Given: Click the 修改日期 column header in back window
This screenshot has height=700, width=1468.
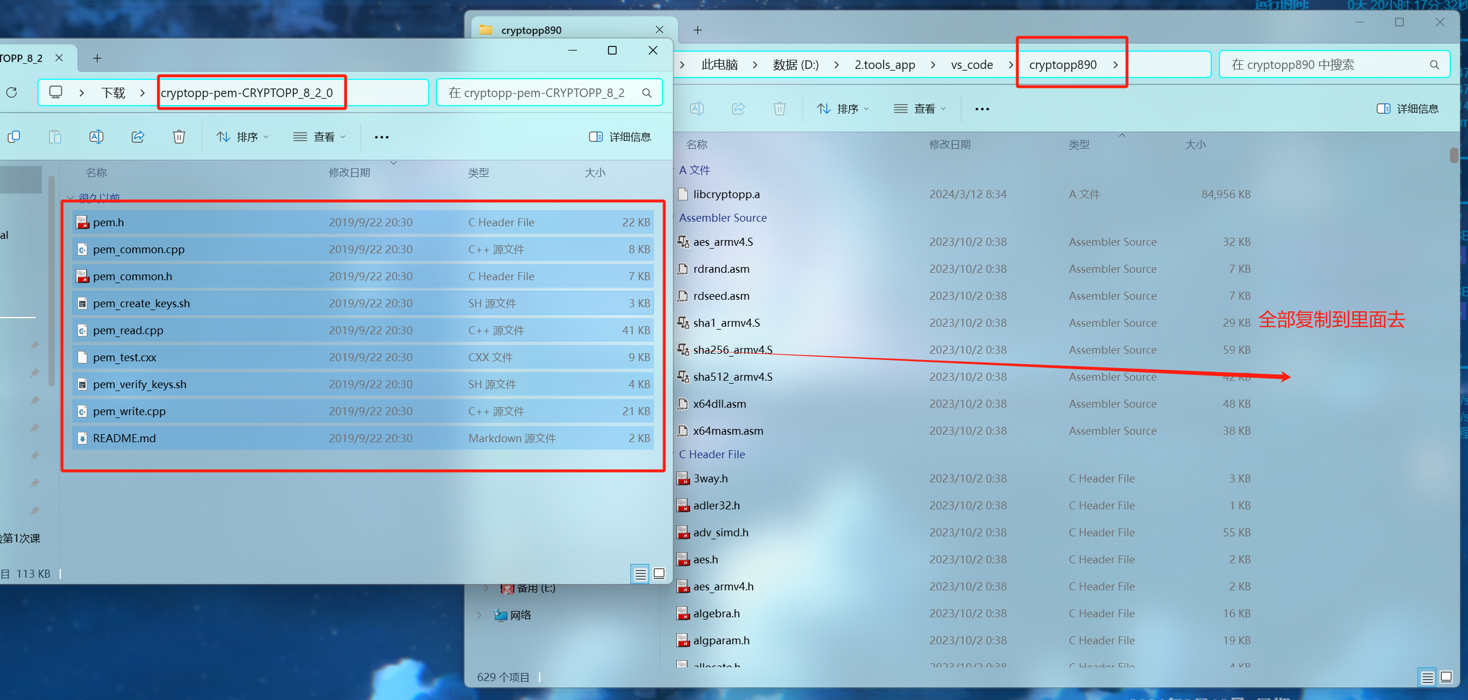Looking at the screenshot, I should [x=950, y=144].
